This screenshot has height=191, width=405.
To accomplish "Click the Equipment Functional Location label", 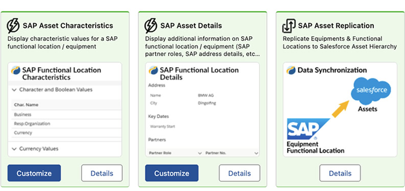I will point(316,147).
